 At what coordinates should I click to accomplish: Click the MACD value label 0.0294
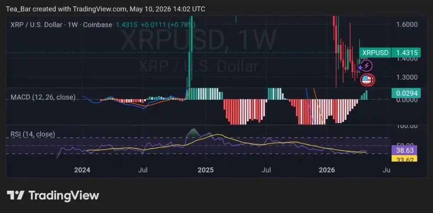tap(406, 94)
